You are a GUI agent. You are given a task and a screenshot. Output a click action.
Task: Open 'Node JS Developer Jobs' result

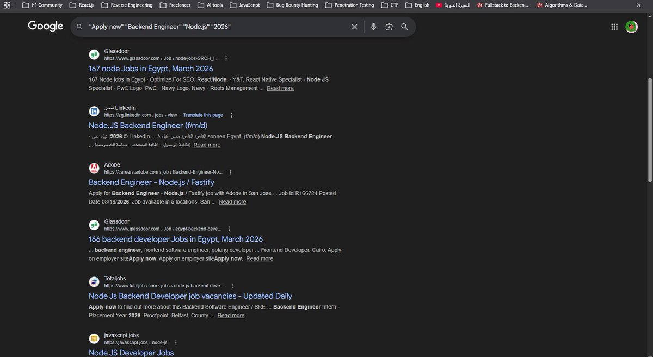tap(131, 353)
